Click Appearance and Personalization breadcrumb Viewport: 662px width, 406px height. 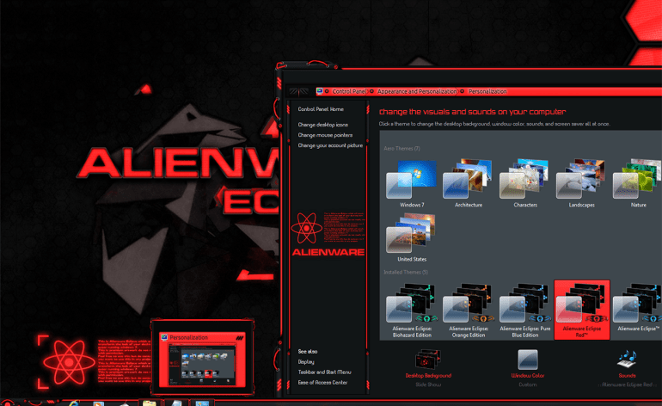click(x=417, y=91)
